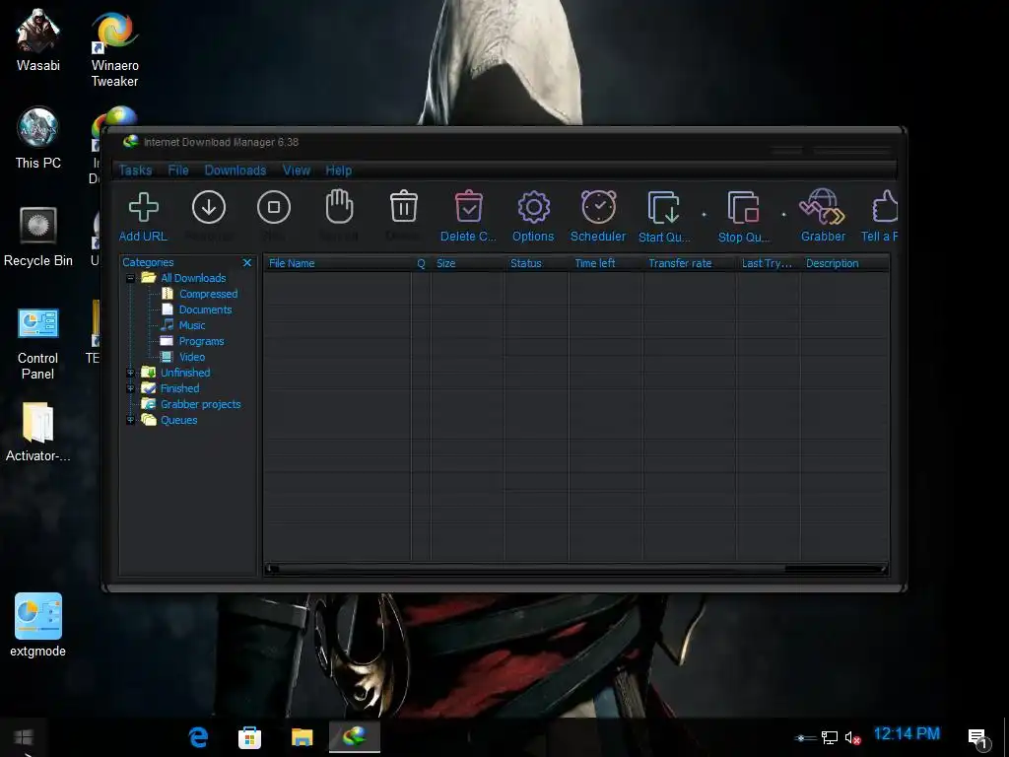This screenshot has width=1009, height=757.
Task: Click the muted volume tray icon
Action: [852, 737]
